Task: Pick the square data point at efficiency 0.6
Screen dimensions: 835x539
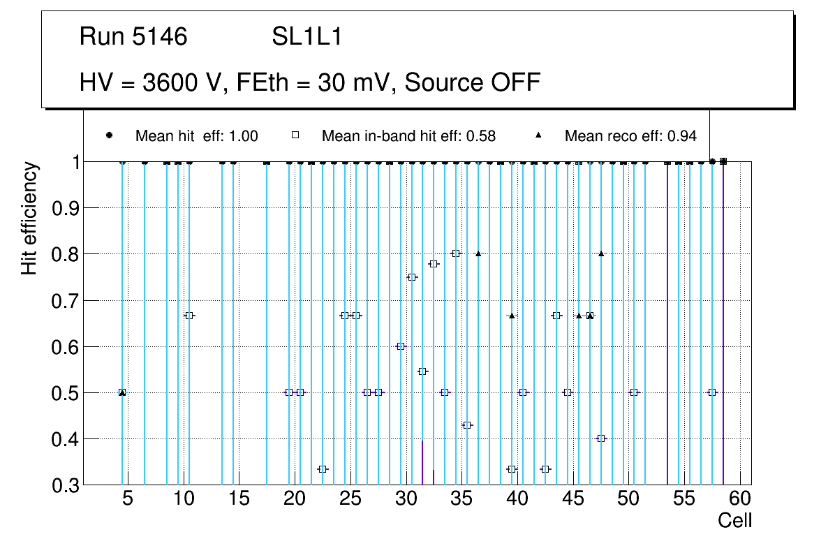Action: pos(400,346)
